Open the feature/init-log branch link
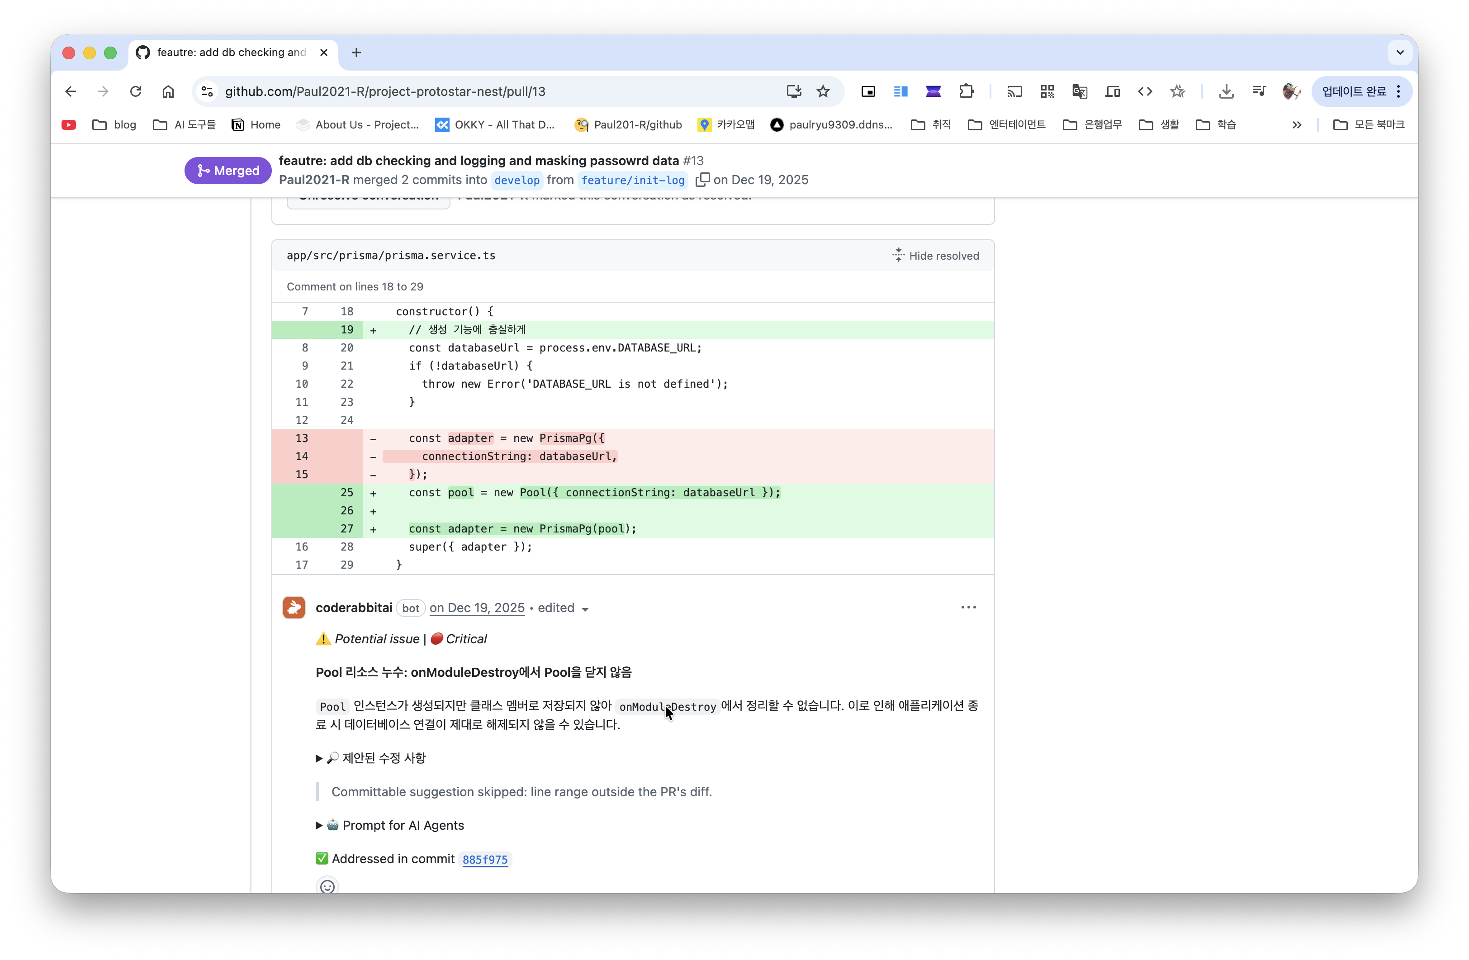The height and width of the screenshot is (960, 1469). [x=632, y=180]
